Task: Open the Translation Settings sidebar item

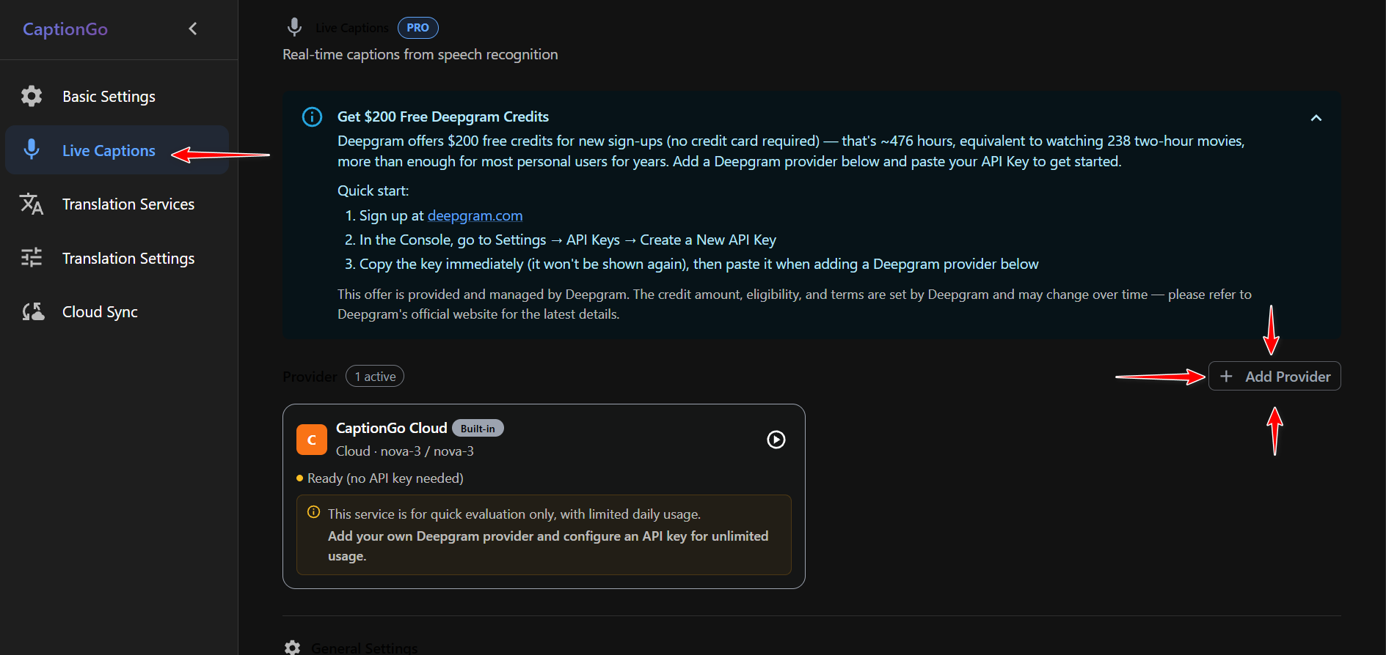Action: (117, 258)
